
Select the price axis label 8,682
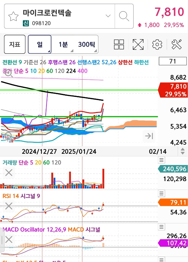(x=178, y=78)
